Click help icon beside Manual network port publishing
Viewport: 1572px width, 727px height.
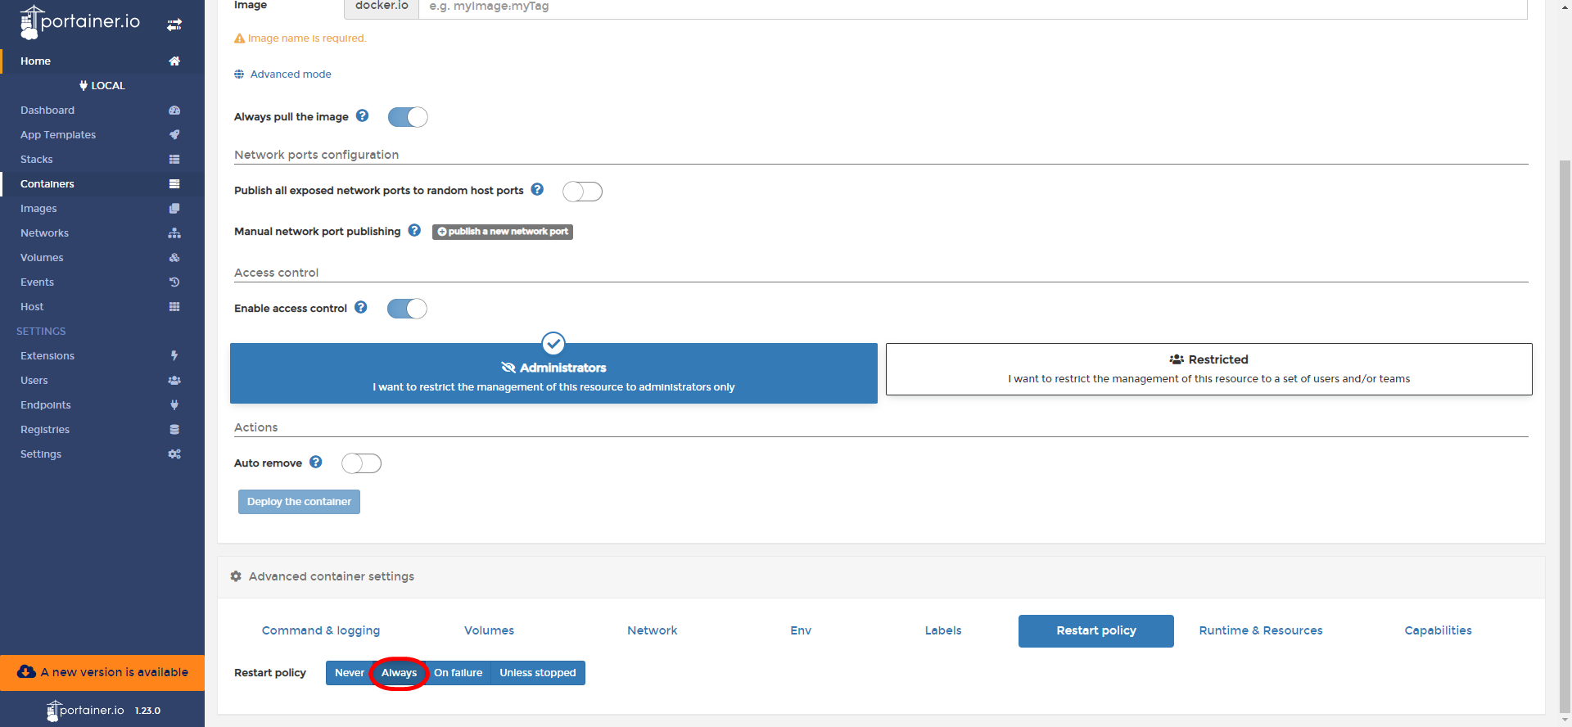pyautogui.click(x=414, y=230)
